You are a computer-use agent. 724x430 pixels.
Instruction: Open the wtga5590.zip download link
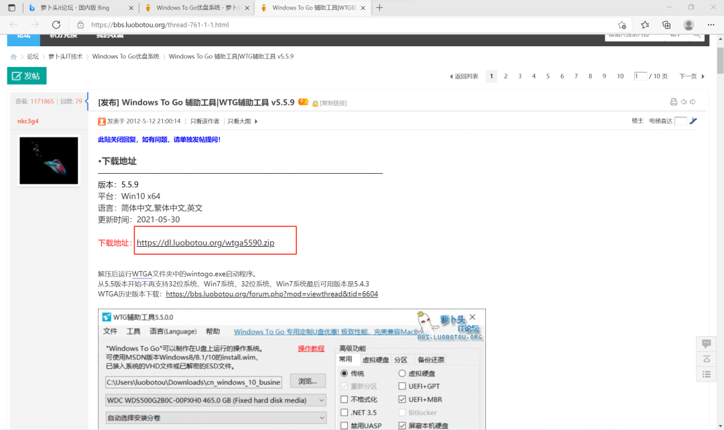206,243
